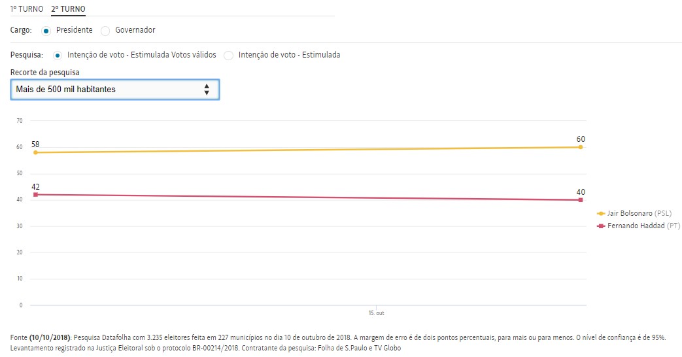Select the Presidente radio button

[x=46, y=31]
